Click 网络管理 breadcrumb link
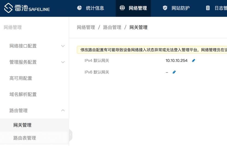The image size is (227, 146). click(86, 28)
